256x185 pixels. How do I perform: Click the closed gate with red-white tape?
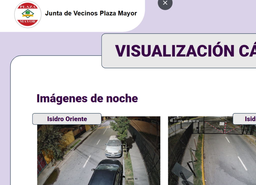pos(224,128)
